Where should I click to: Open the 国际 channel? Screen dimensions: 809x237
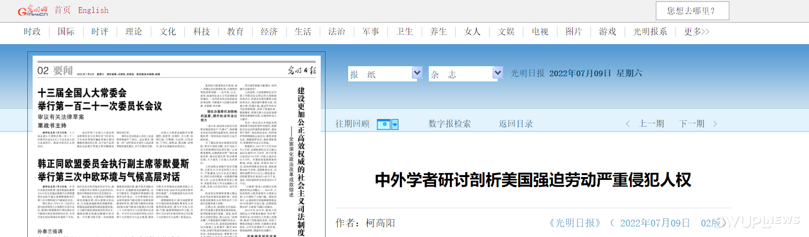click(x=66, y=32)
